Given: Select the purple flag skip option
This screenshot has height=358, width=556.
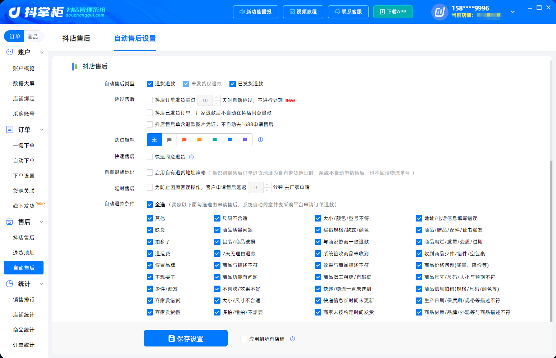Looking at the screenshot, I should click(245, 140).
